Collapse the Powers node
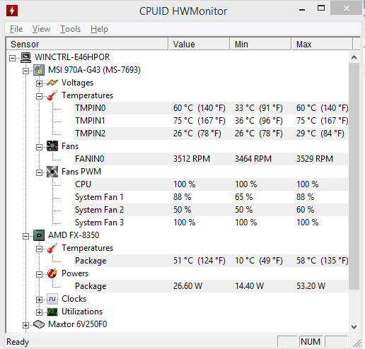Image resolution: width=365 pixels, height=349 pixels. [39, 274]
